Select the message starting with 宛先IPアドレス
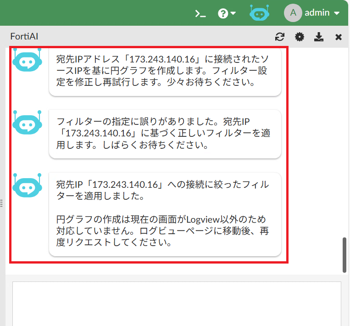 [165, 71]
